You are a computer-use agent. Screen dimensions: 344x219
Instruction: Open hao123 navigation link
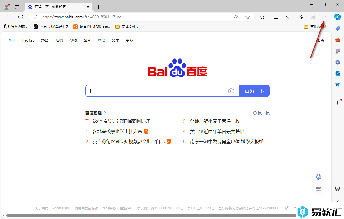coord(28,40)
